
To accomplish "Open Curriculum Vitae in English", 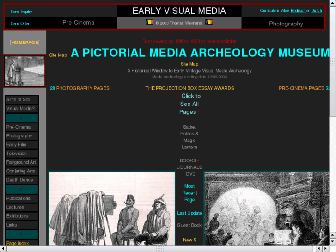I will (298, 11).
